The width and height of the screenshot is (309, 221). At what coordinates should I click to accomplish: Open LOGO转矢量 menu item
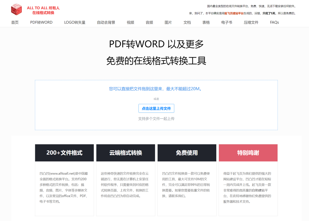75,22
